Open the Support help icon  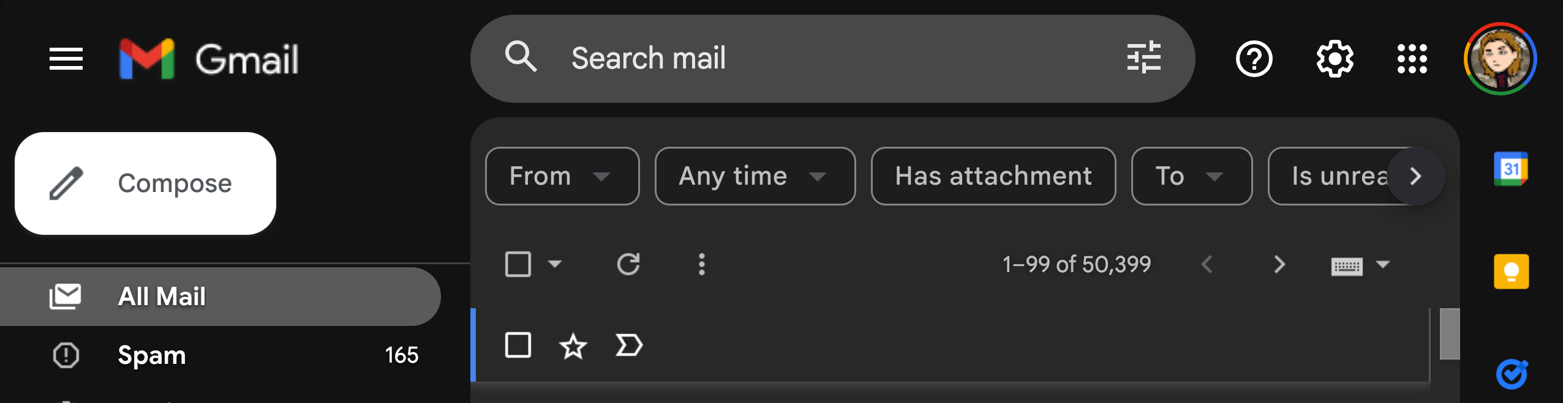tap(1254, 59)
